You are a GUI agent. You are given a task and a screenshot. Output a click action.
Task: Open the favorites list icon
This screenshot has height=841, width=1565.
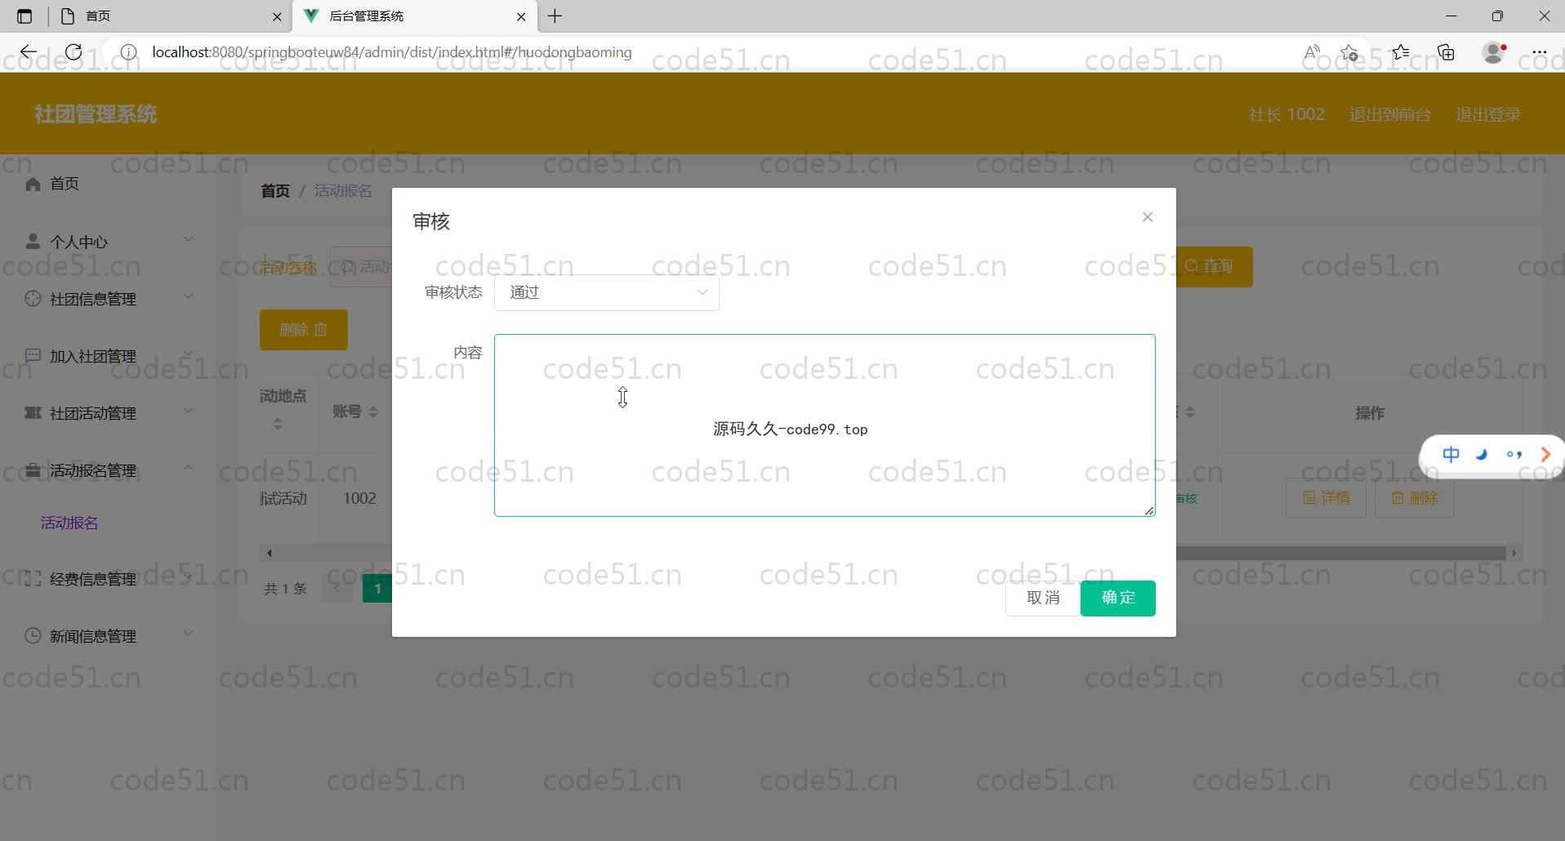pyautogui.click(x=1401, y=52)
